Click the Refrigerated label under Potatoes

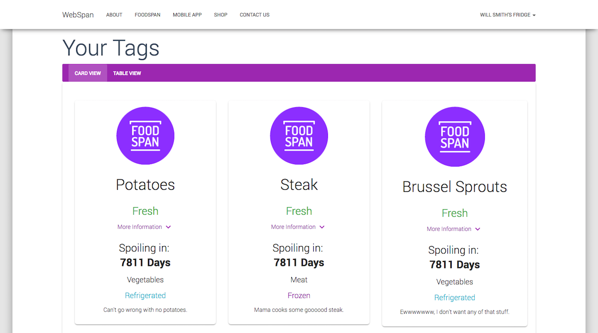point(145,295)
